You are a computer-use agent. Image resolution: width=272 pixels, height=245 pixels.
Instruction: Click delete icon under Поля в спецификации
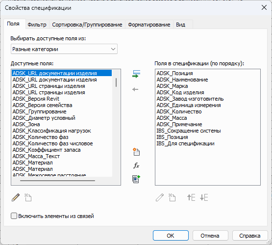point(172,197)
